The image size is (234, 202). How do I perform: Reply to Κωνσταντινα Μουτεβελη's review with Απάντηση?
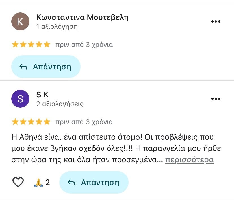[x=46, y=67]
